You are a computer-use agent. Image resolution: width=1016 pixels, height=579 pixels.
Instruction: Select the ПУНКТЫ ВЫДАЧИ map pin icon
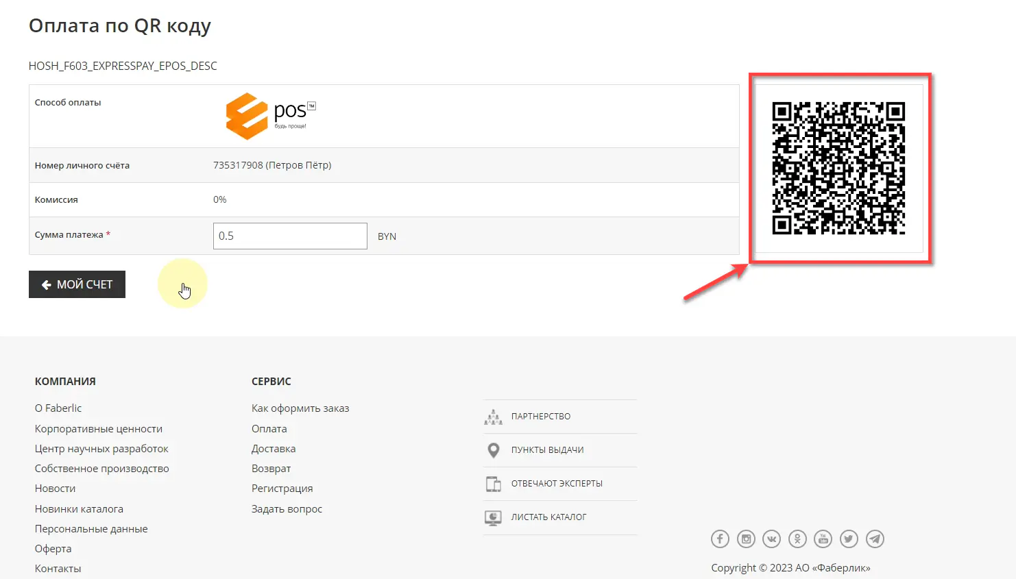tap(493, 449)
